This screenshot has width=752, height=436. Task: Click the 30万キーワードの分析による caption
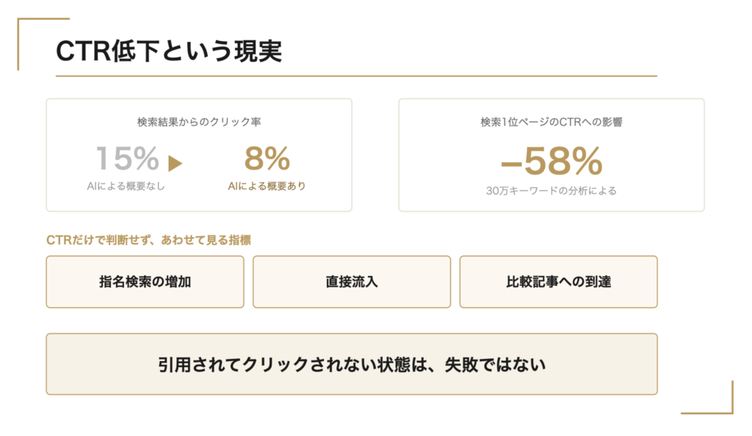[552, 191]
